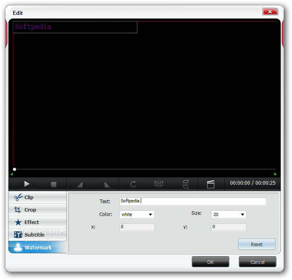Flip video vertically using the flip icon

click(185, 184)
